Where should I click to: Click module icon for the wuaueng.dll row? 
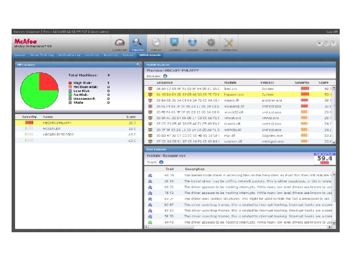tap(150, 106)
